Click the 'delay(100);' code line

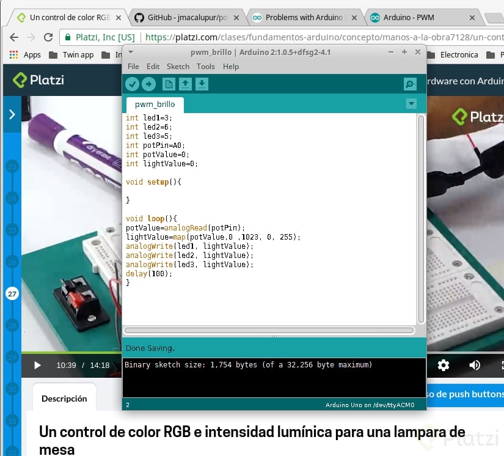pyautogui.click(x=149, y=274)
